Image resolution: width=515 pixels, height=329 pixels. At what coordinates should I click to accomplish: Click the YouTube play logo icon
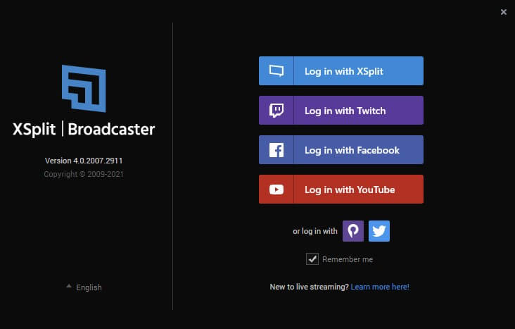tap(276, 190)
